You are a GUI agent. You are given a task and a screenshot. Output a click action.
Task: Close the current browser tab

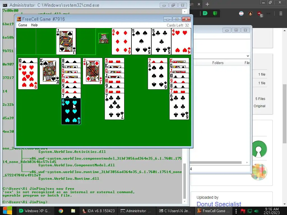pyautogui.click(x=199, y=4)
